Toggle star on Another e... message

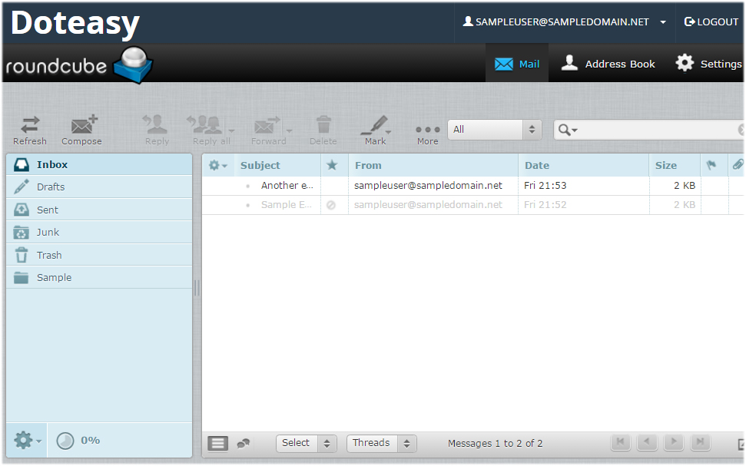coord(332,186)
